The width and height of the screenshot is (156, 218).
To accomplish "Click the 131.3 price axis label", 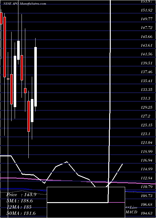I will click(x=145, y=99).
